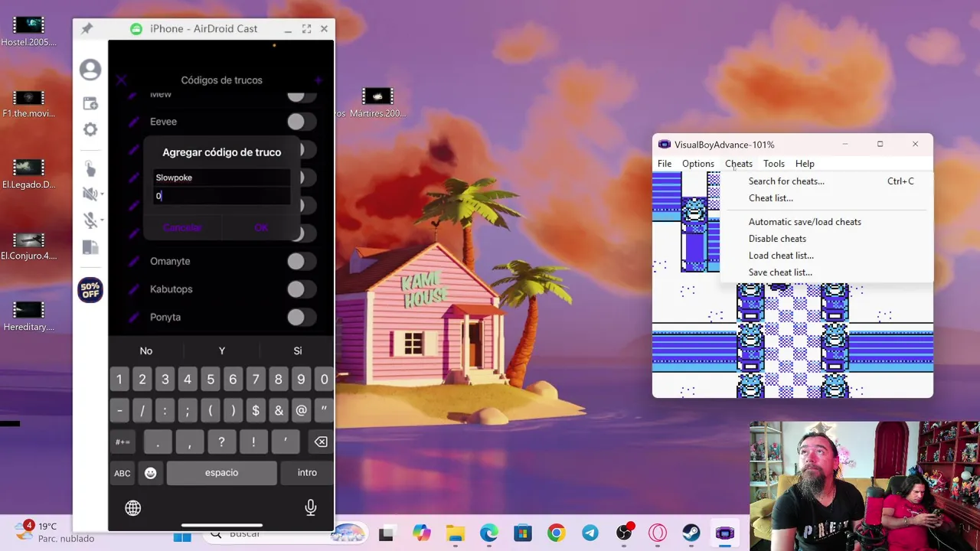Select Save cheat list... menu entry
The width and height of the screenshot is (980, 551).
point(826,272)
